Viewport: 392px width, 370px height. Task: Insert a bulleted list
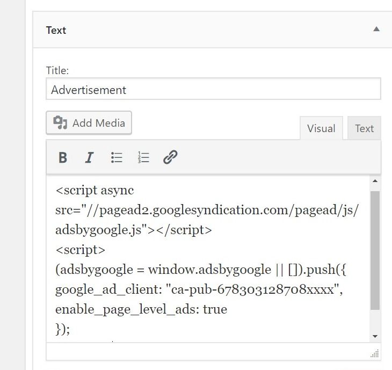[x=117, y=157]
